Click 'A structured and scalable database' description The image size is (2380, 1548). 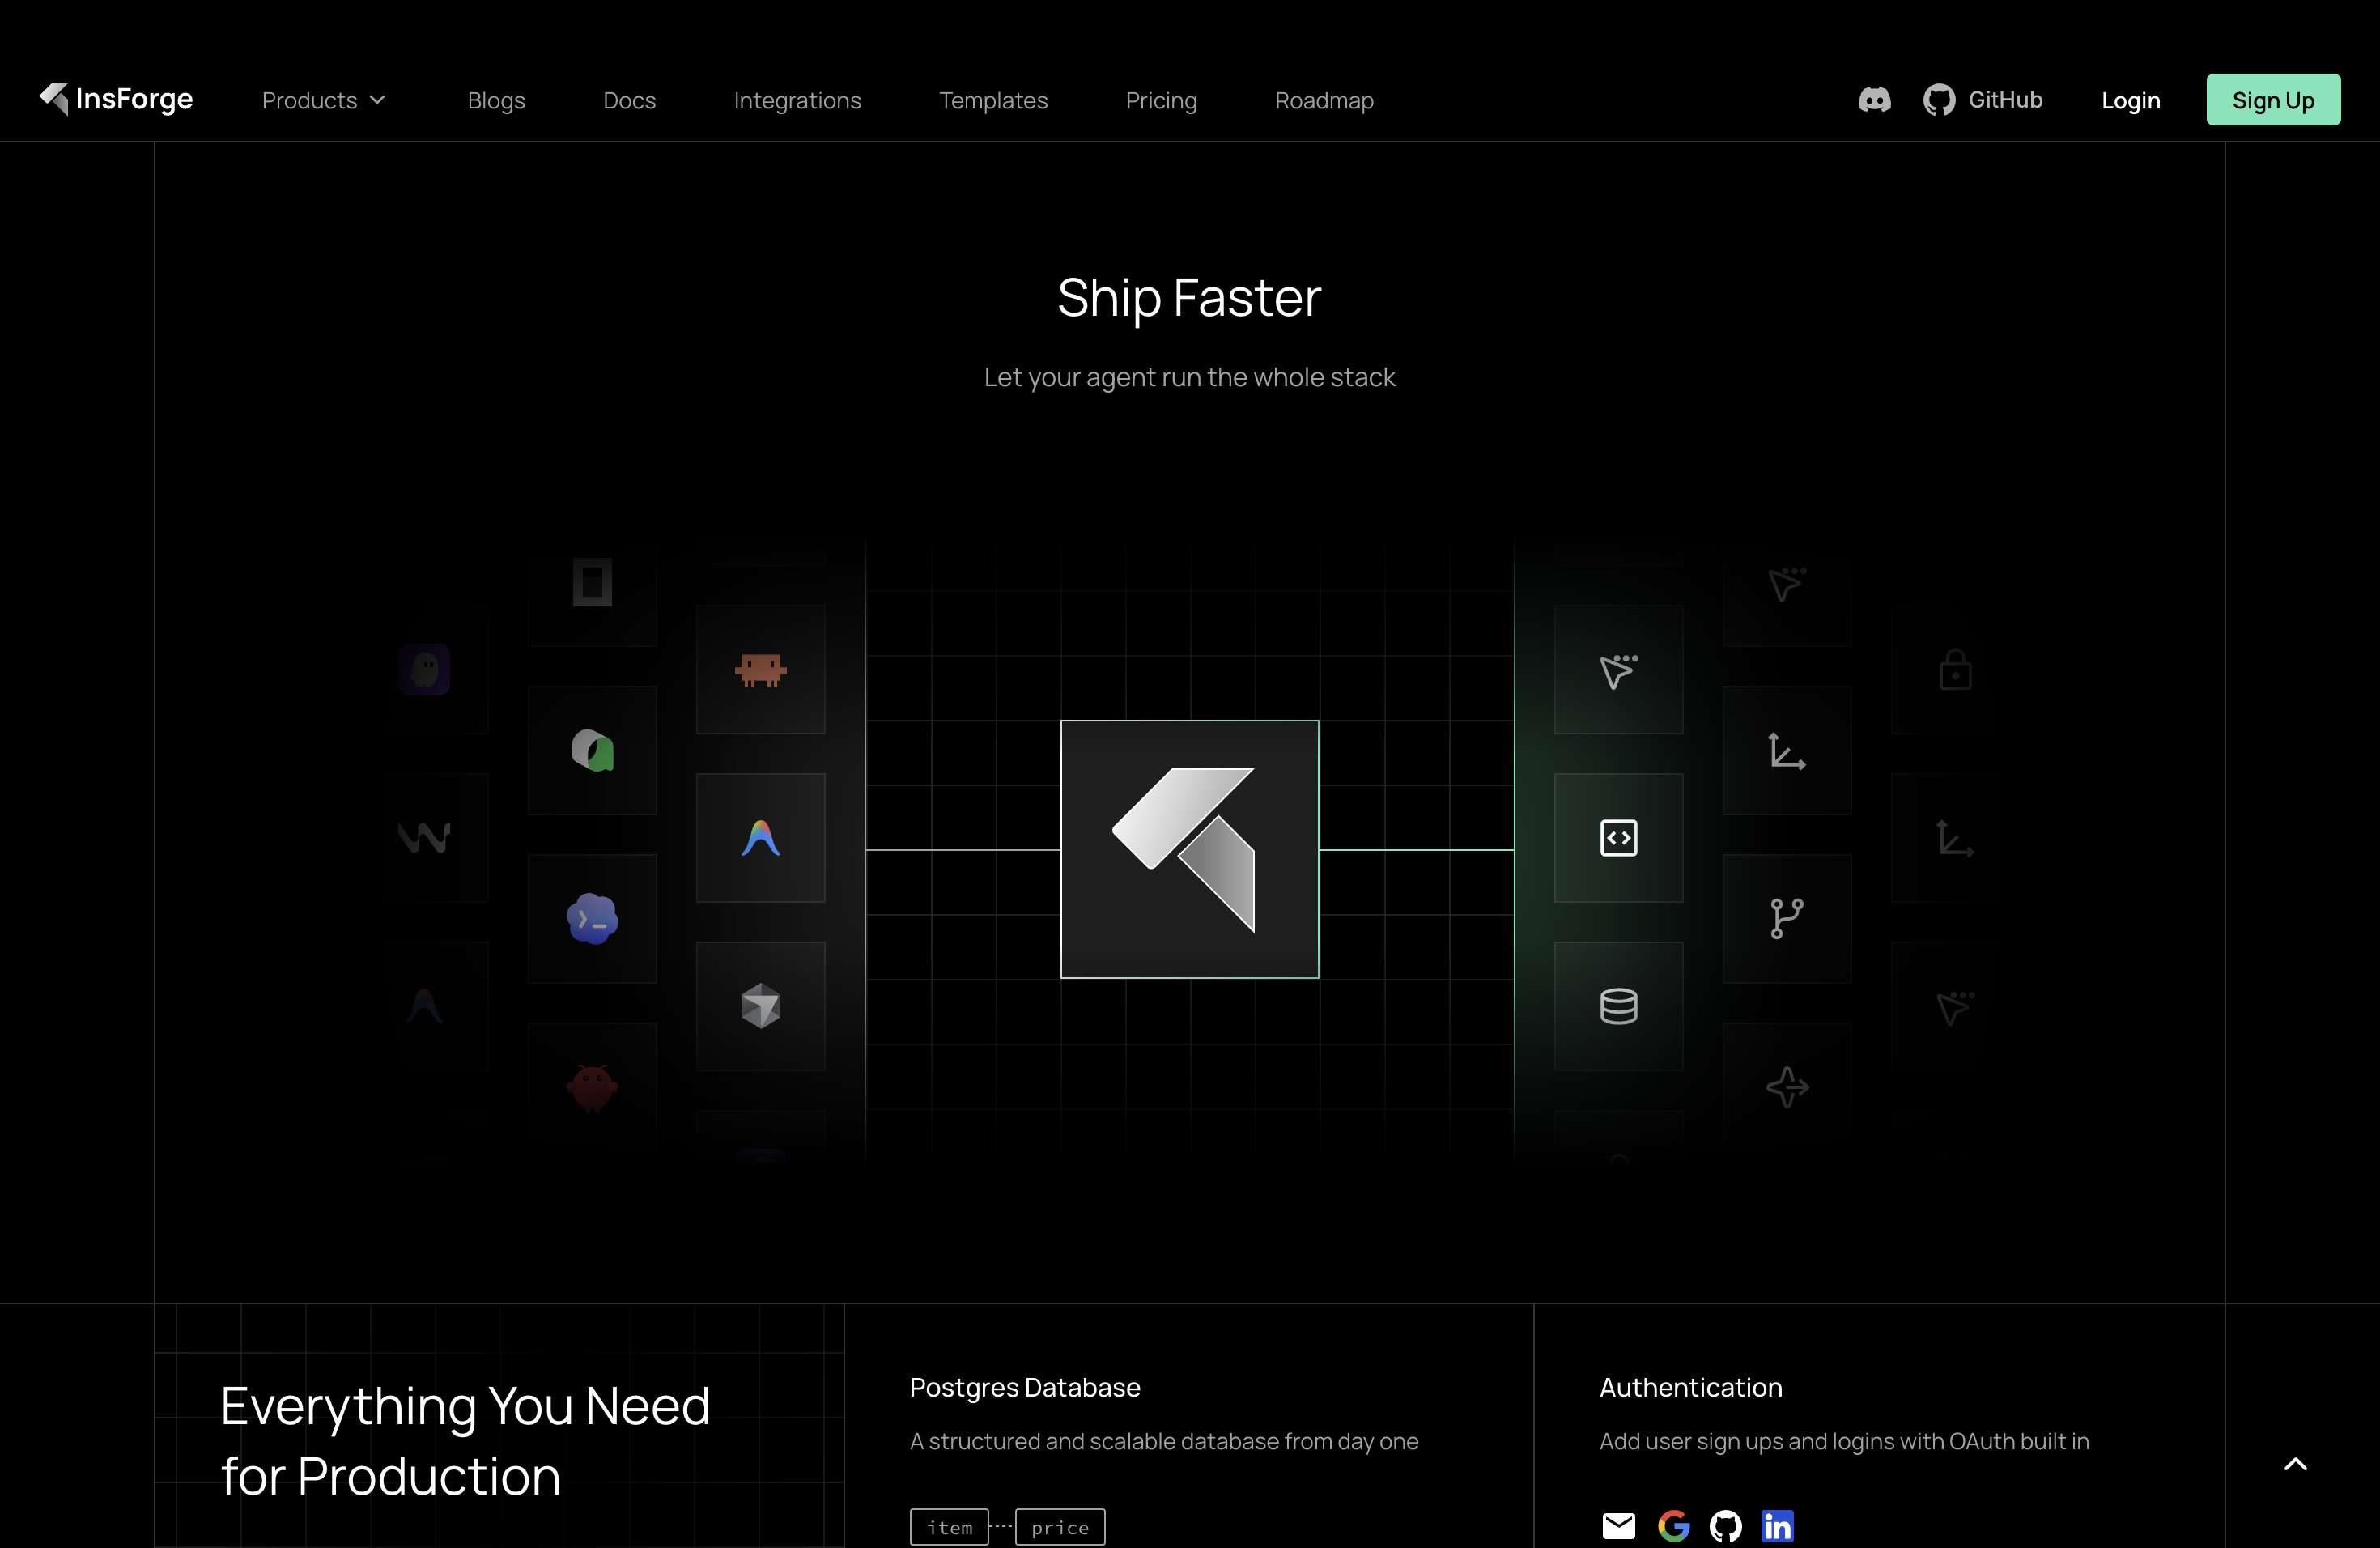[1164, 1441]
